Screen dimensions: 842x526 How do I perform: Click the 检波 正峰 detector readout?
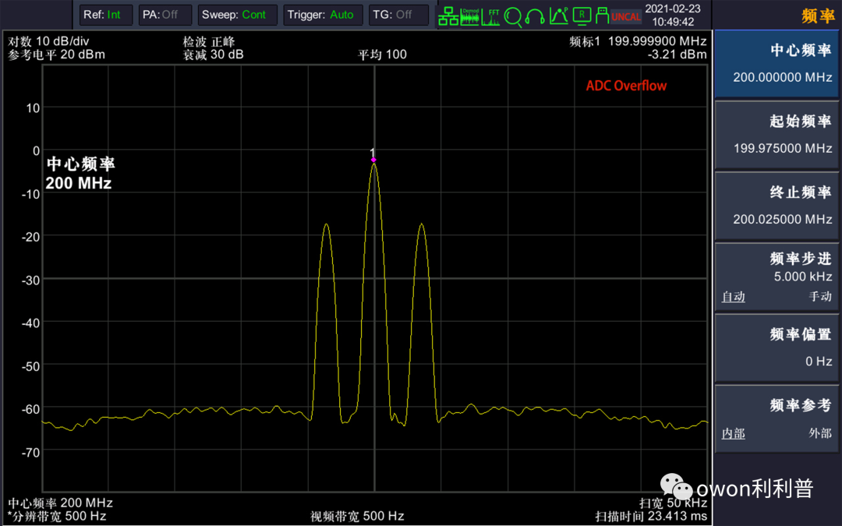208,41
